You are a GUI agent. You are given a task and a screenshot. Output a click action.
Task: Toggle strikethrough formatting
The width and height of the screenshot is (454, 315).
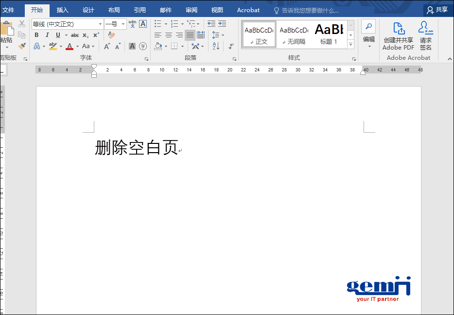click(75, 35)
